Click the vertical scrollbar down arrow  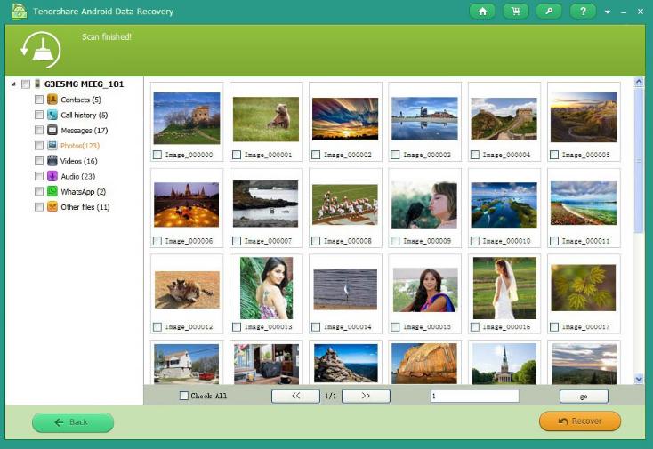638,378
